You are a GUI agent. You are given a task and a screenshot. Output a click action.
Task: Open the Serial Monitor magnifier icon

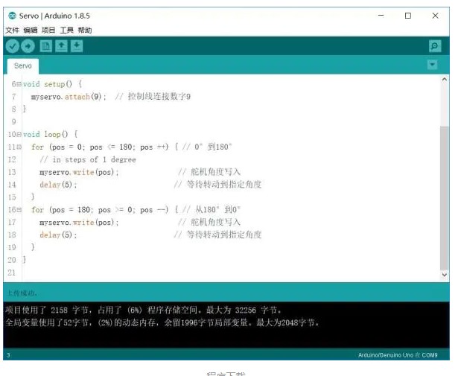coord(435,46)
